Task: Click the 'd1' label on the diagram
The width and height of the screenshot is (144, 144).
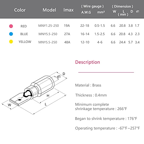Action: (x=59, y=77)
